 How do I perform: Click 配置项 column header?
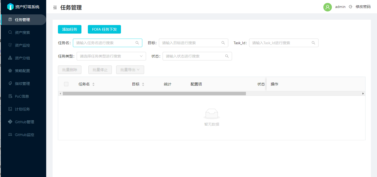pyautogui.click(x=196, y=84)
